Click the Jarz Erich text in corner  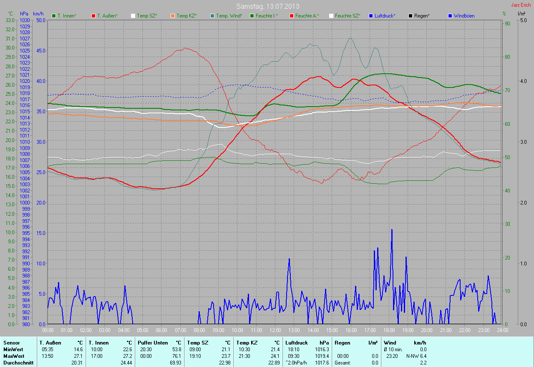(521, 5)
